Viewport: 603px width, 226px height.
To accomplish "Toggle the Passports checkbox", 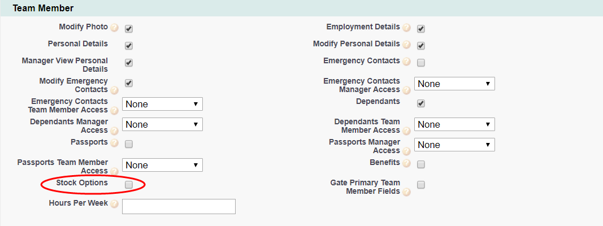I will tap(129, 144).
